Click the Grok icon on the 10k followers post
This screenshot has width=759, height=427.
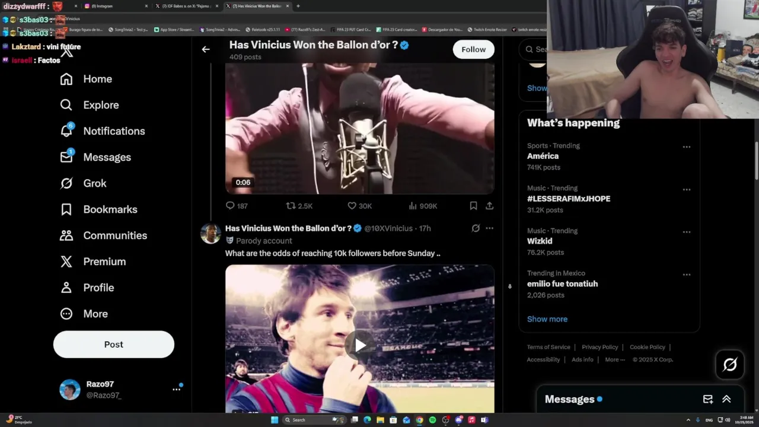coord(476,228)
